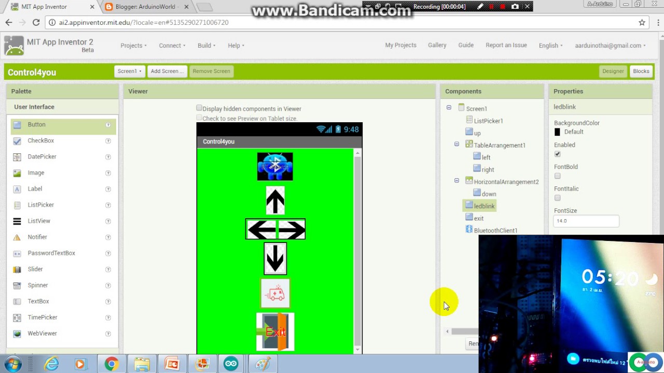Select the Image palette icon
The height and width of the screenshot is (373, 664).
tap(17, 173)
